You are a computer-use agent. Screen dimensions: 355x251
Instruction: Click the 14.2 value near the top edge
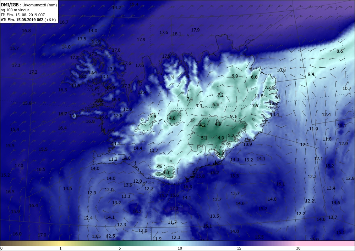click(116, 8)
